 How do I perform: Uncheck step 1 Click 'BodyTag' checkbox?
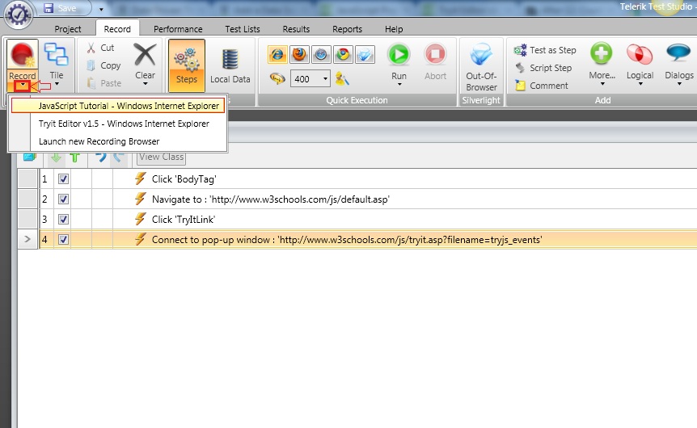pyautogui.click(x=64, y=179)
